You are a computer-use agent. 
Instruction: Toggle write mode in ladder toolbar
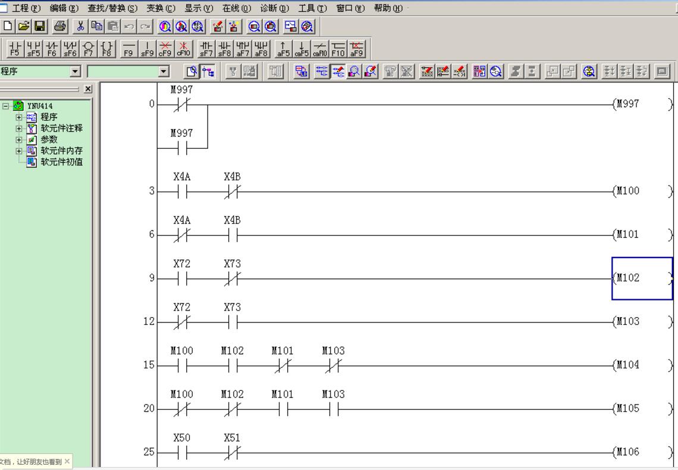338,71
